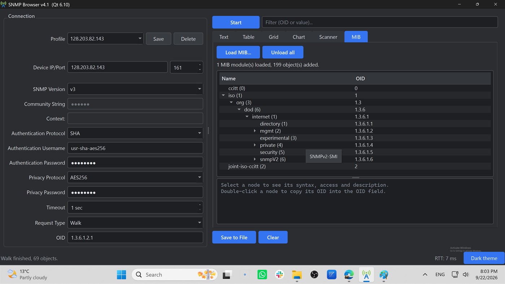Open the Windows Start menu
Image resolution: width=505 pixels, height=284 pixels.
tap(121, 275)
